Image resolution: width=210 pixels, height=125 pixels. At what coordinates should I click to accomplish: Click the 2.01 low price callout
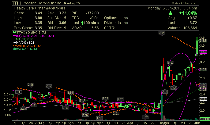(x=116, y=113)
